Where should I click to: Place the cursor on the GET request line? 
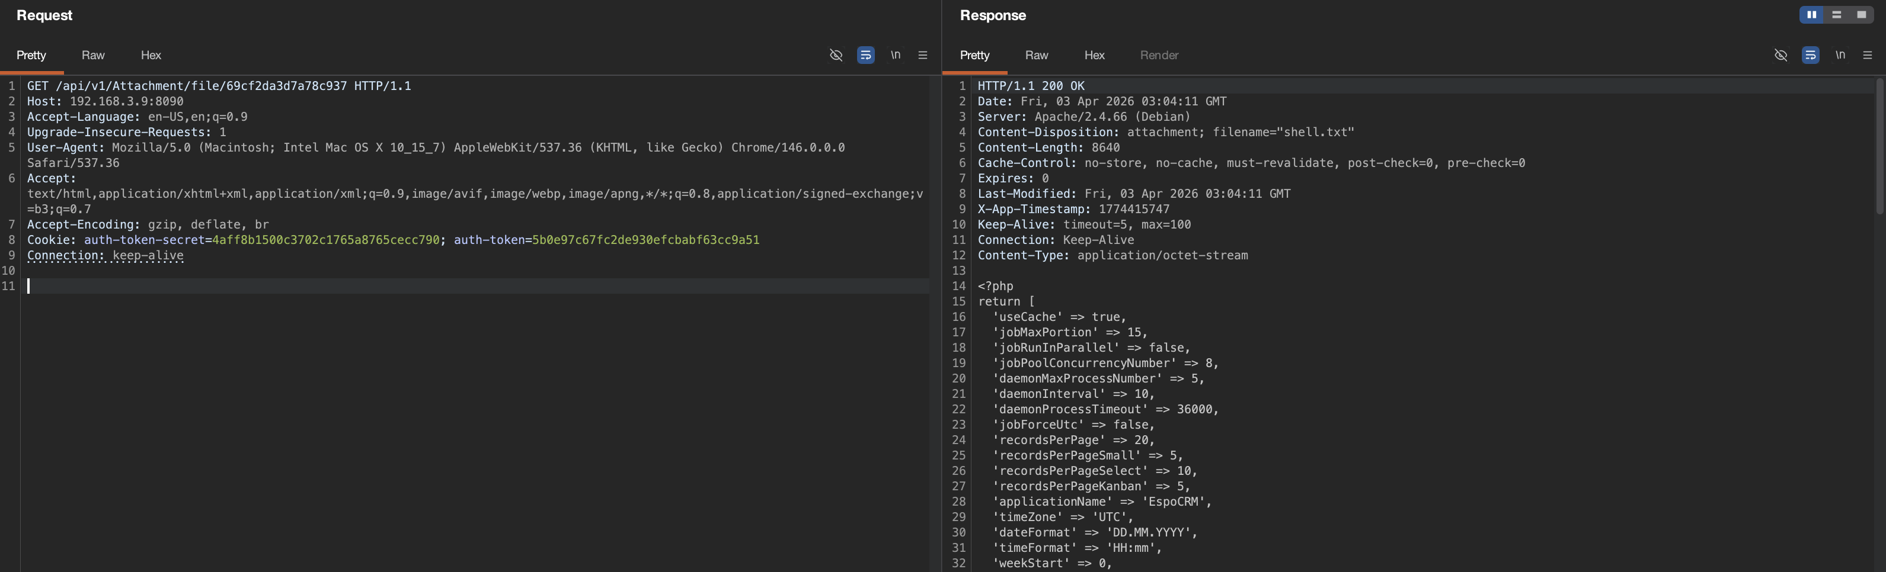220,86
